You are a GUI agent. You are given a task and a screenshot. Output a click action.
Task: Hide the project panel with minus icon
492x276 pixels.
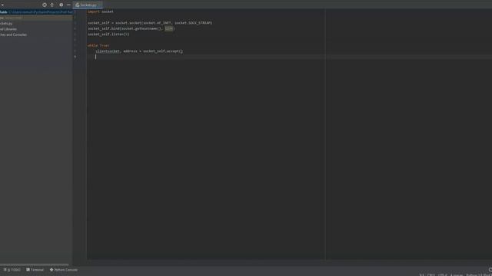tap(68, 5)
